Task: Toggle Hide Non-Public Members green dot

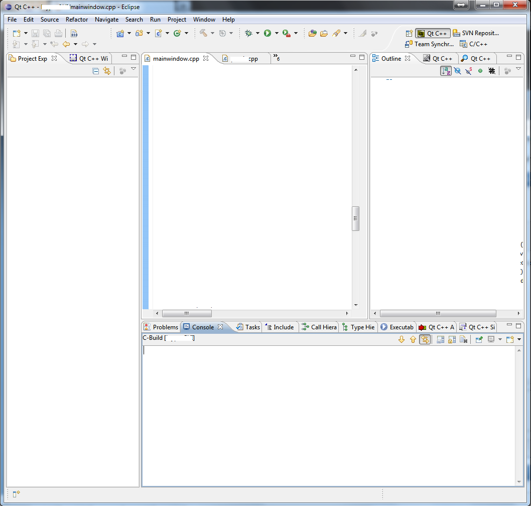Action: [480, 71]
